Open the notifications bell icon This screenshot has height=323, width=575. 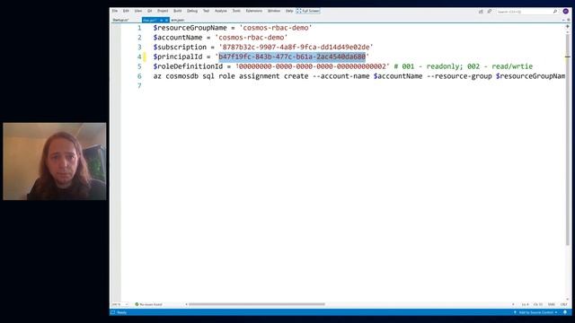[x=565, y=312]
